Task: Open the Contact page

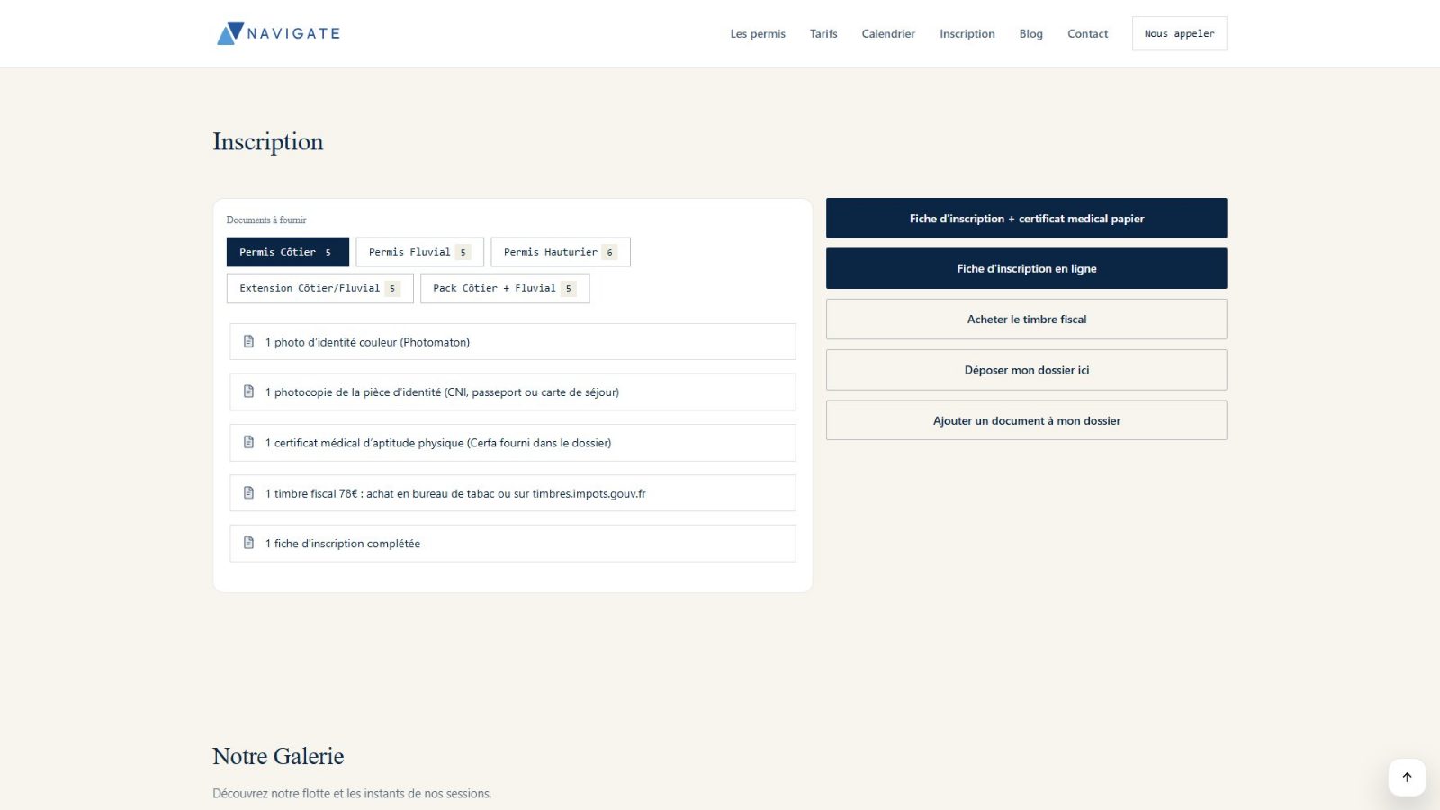Action: (1088, 34)
